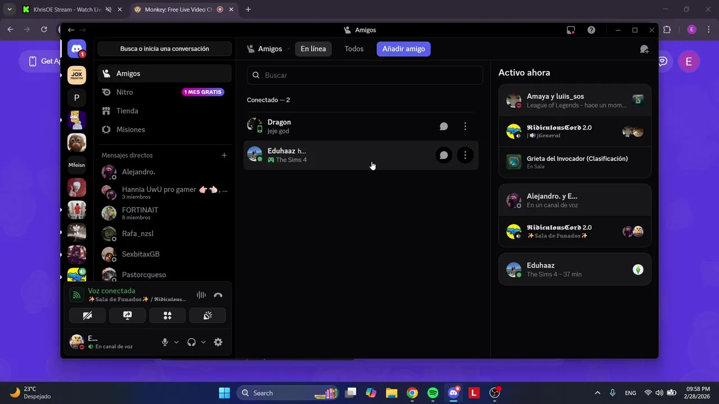Open direct message with Alejandro.
Screen dimensions: 719x404
[165, 172]
